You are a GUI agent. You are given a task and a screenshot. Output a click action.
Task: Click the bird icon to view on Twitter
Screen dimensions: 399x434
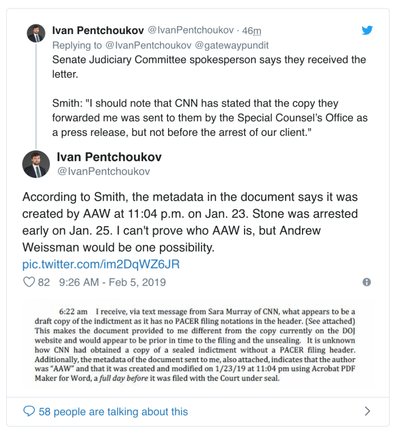pos(367,31)
